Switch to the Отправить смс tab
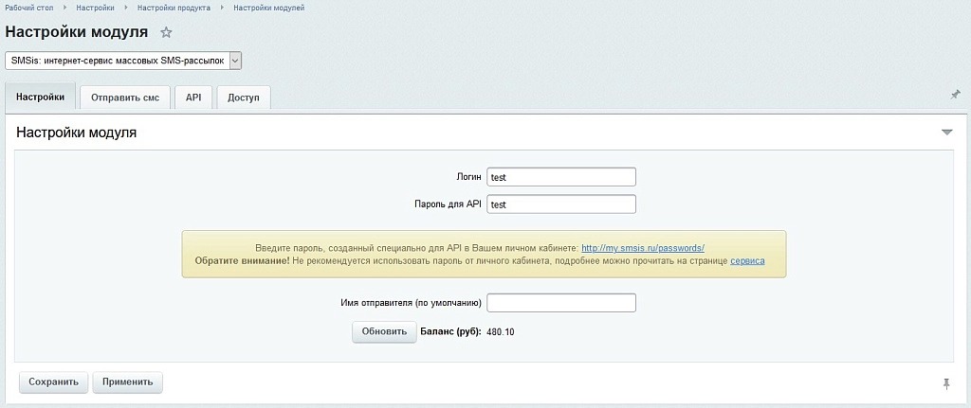971x408 pixels. (125, 98)
